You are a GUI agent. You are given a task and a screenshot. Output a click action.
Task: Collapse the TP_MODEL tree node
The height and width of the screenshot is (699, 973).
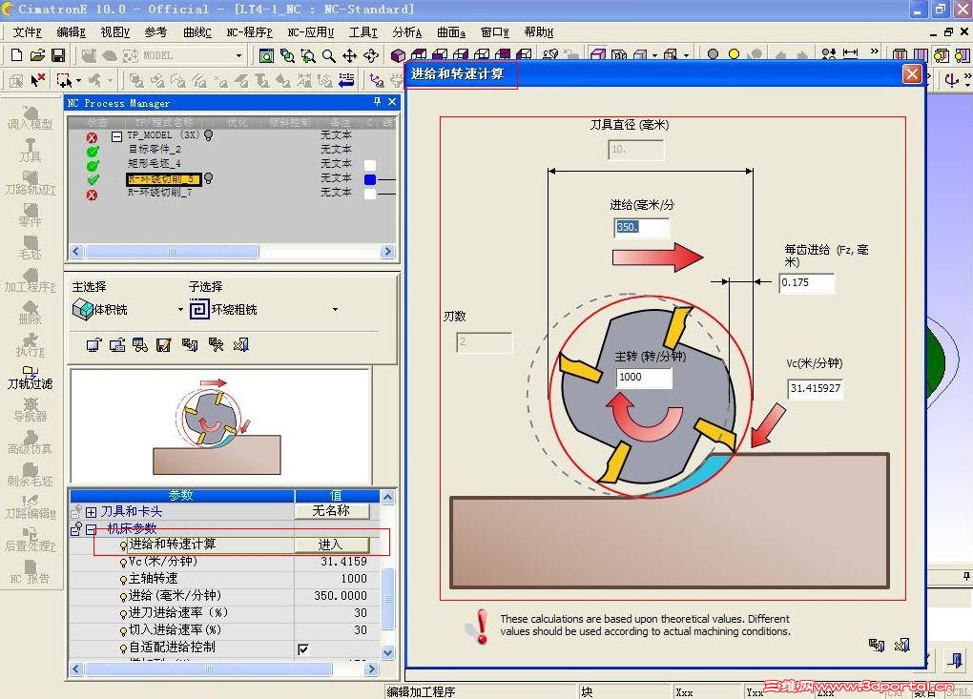(116, 136)
